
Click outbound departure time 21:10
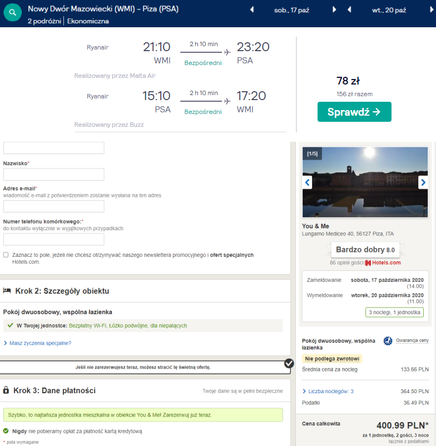pos(156,47)
